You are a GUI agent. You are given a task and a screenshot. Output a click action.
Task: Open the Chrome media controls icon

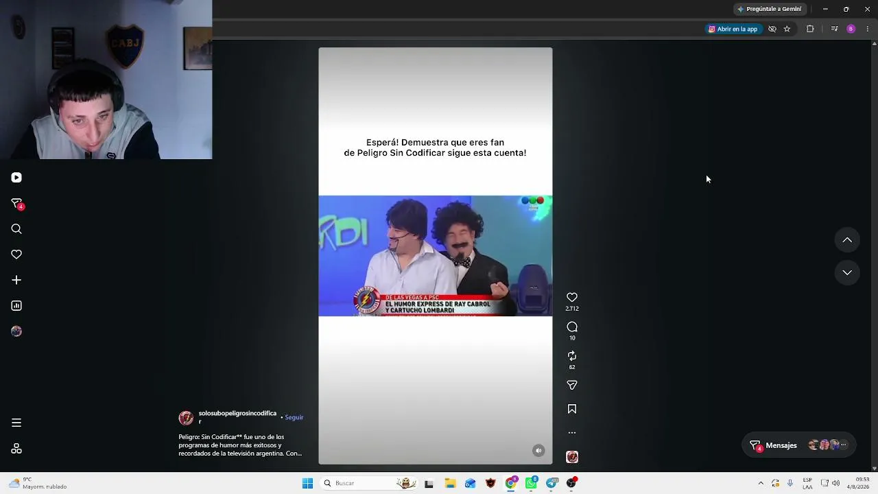[x=834, y=29]
